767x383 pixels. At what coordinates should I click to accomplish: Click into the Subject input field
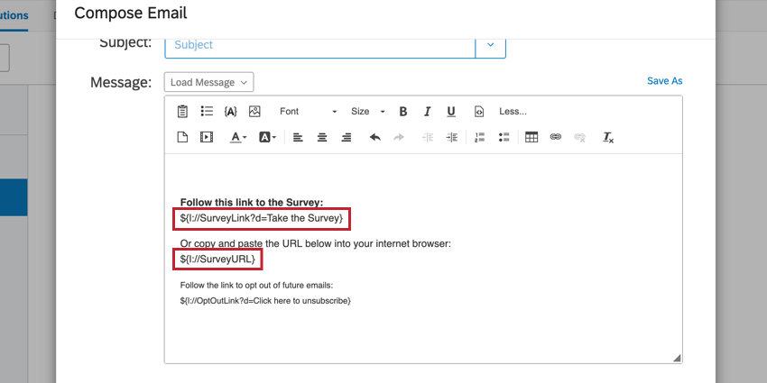(x=320, y=45)
